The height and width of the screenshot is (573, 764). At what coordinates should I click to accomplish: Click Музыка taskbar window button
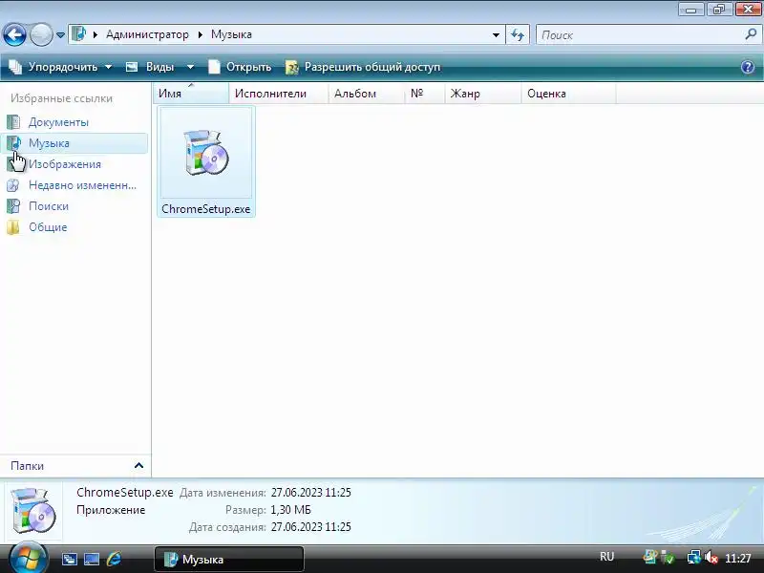pyautogui.click(x=229, y=559)
